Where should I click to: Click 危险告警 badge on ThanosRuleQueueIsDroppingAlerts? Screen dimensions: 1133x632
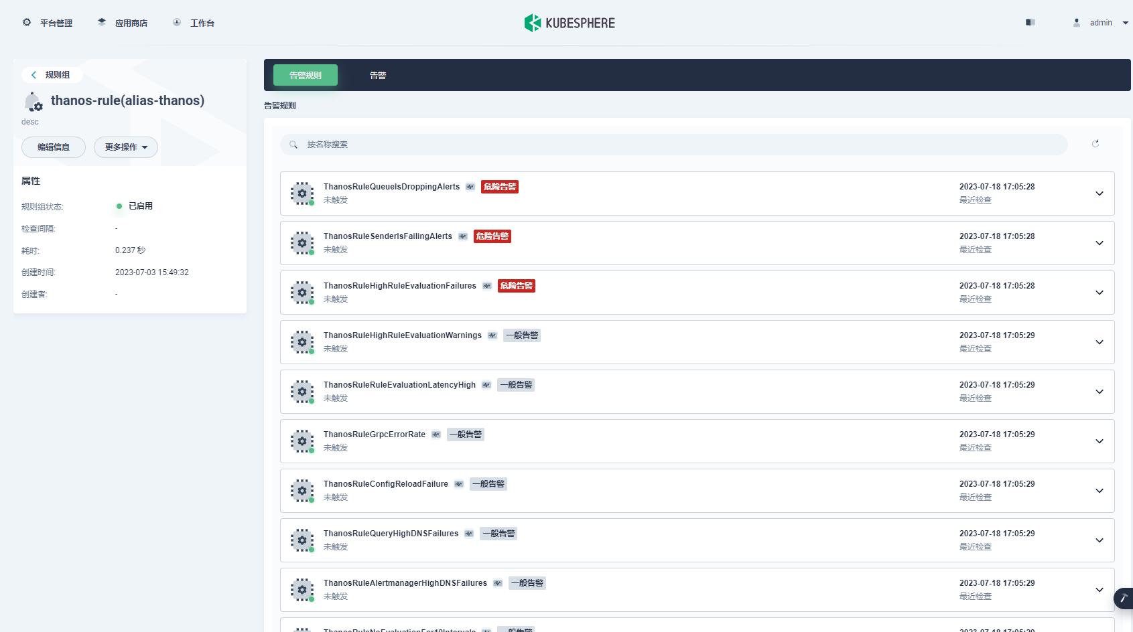click(x=500, y=187)
